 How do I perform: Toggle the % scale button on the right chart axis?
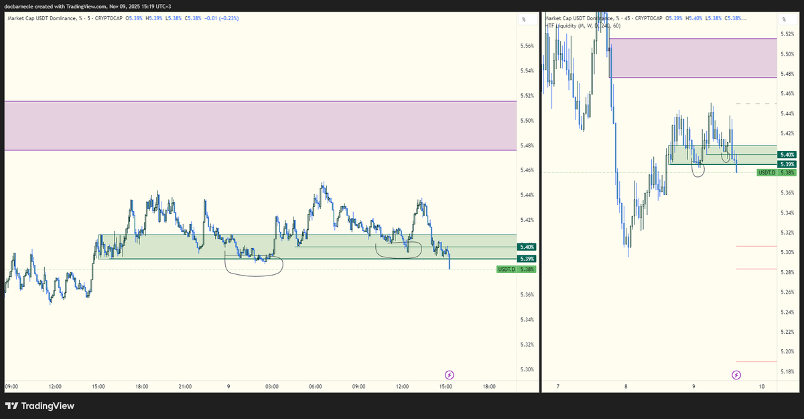pyautogui.click(x=783, y=21)
